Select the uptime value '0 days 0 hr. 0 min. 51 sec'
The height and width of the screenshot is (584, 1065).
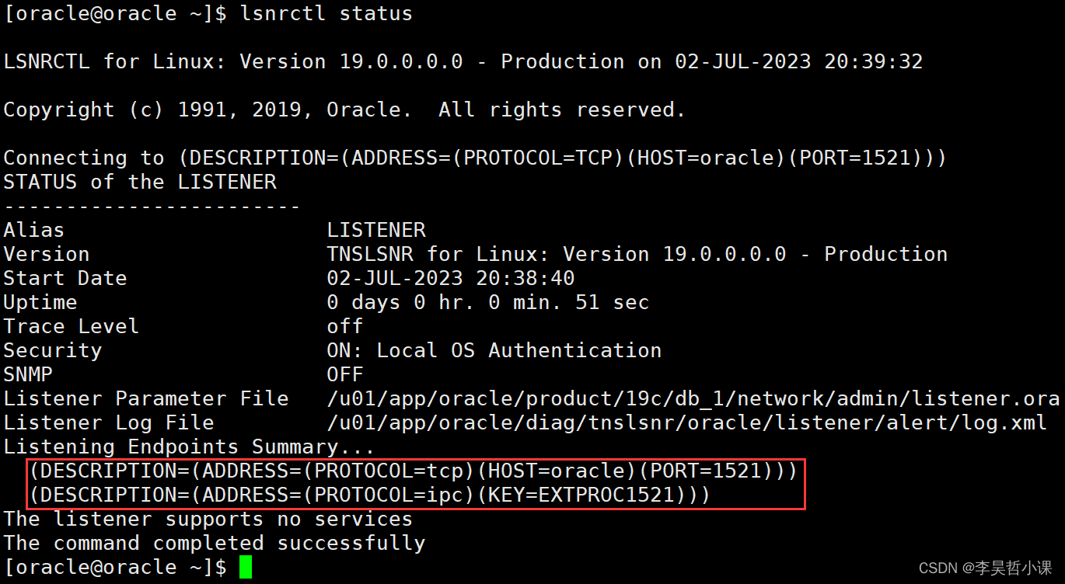coord(488,303)
